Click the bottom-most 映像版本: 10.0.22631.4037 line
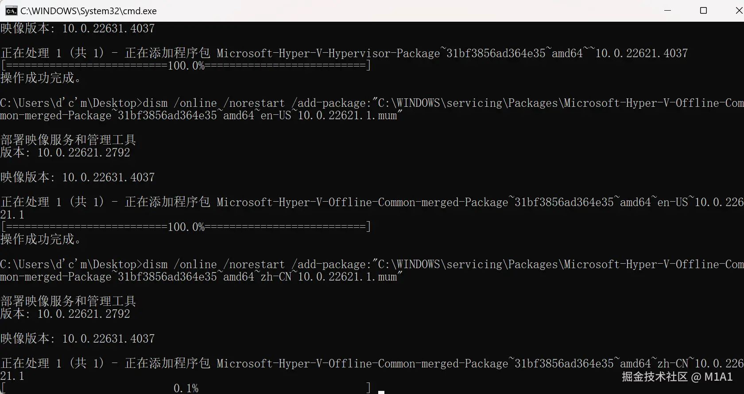This screenshot has width=744, height=394. 77,339
